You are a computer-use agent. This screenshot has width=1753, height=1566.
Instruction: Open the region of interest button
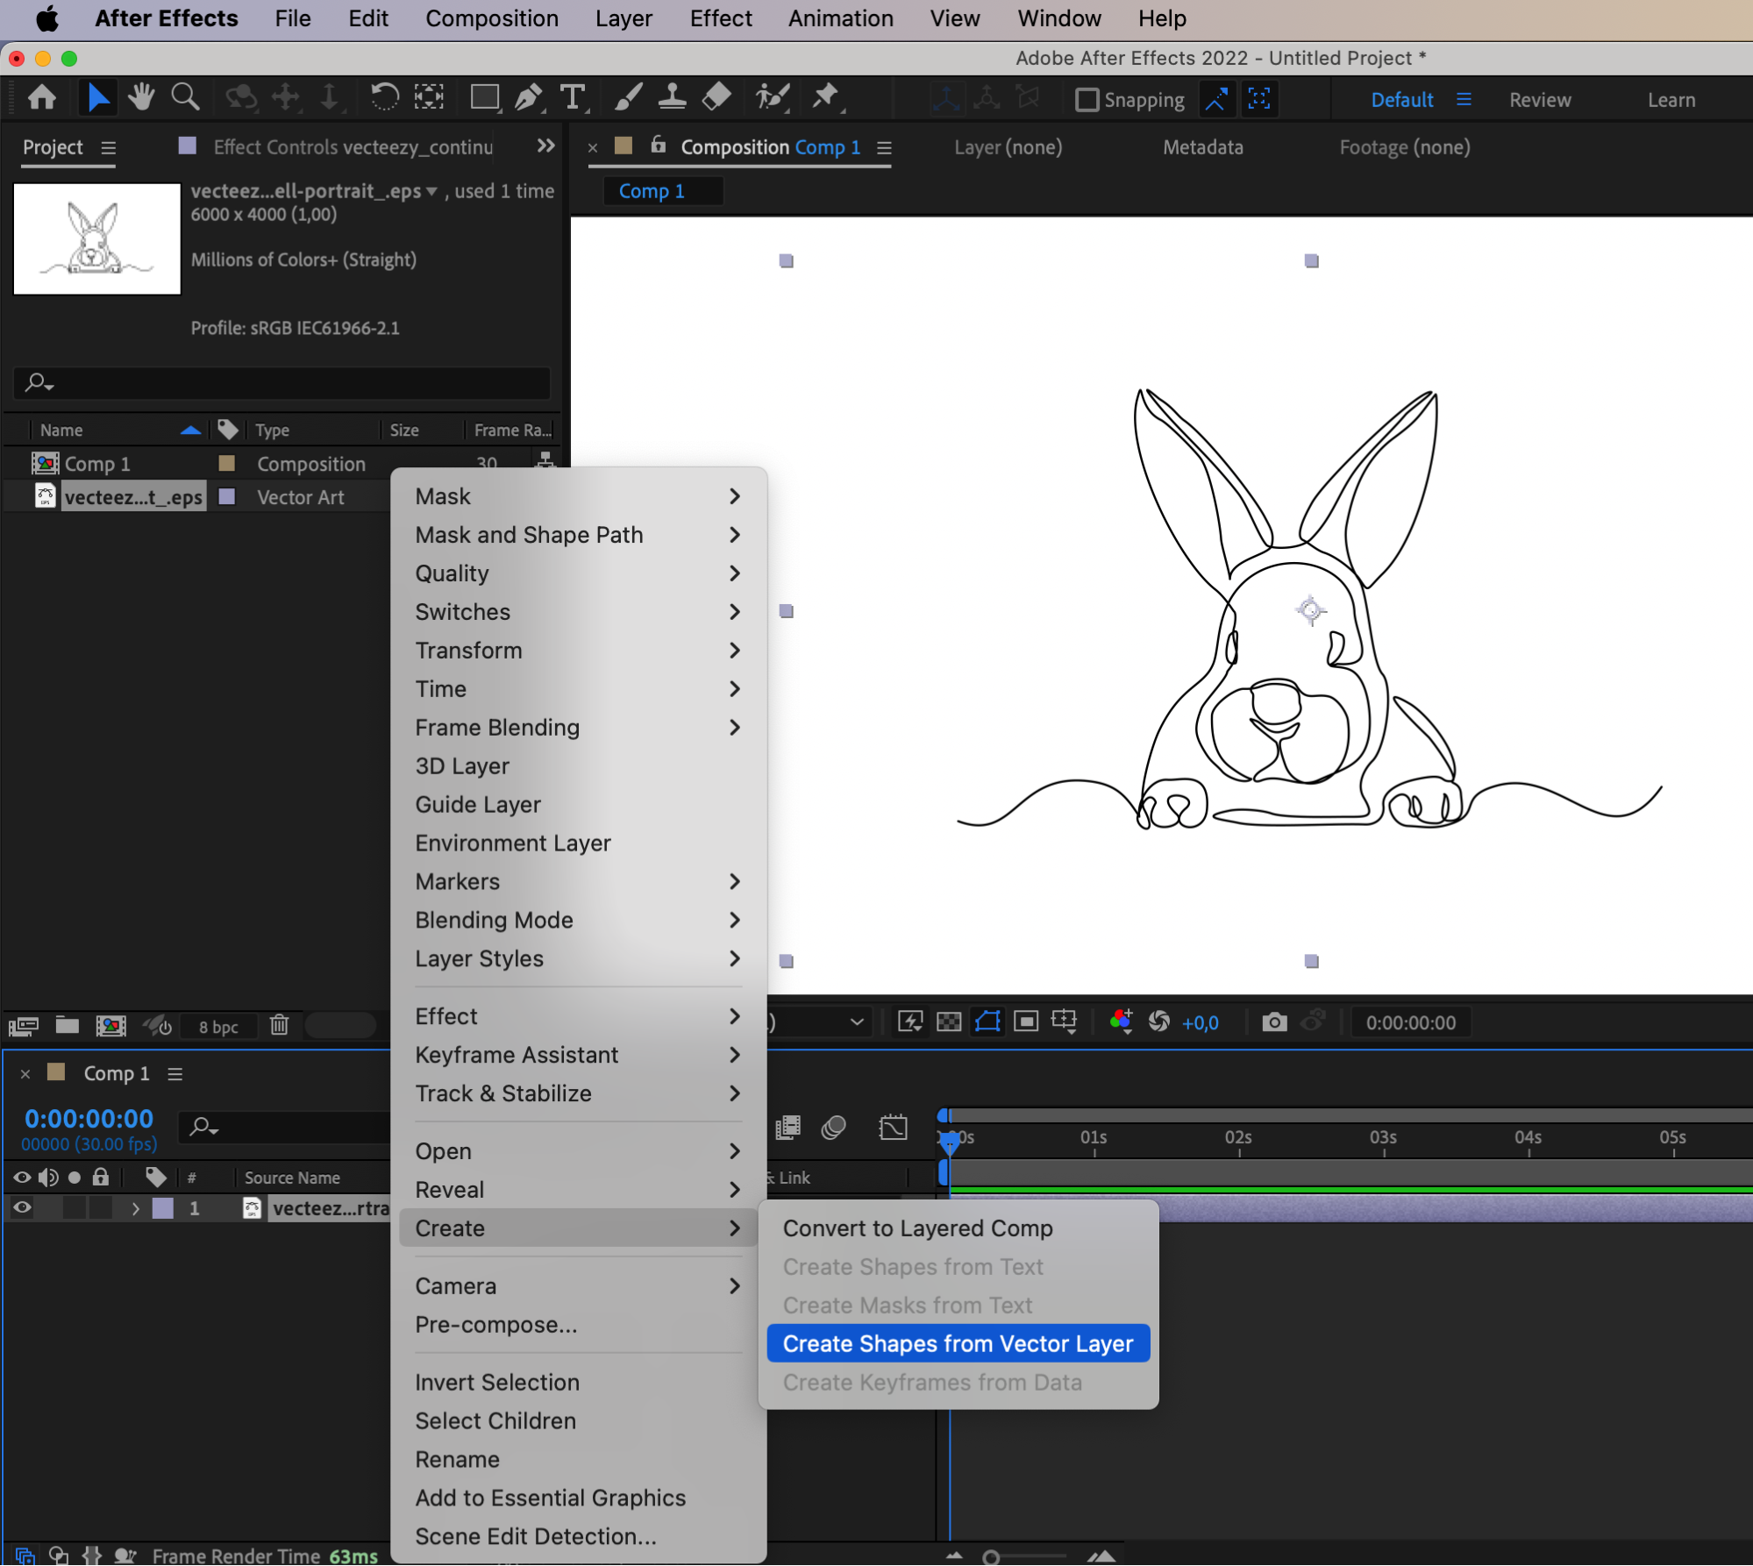tap(1025, 1022)
